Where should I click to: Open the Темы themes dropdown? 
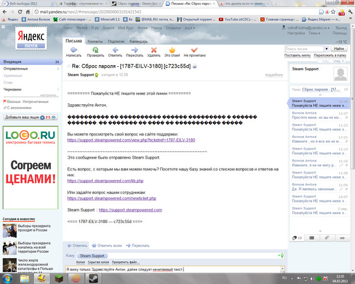point(314,33)
